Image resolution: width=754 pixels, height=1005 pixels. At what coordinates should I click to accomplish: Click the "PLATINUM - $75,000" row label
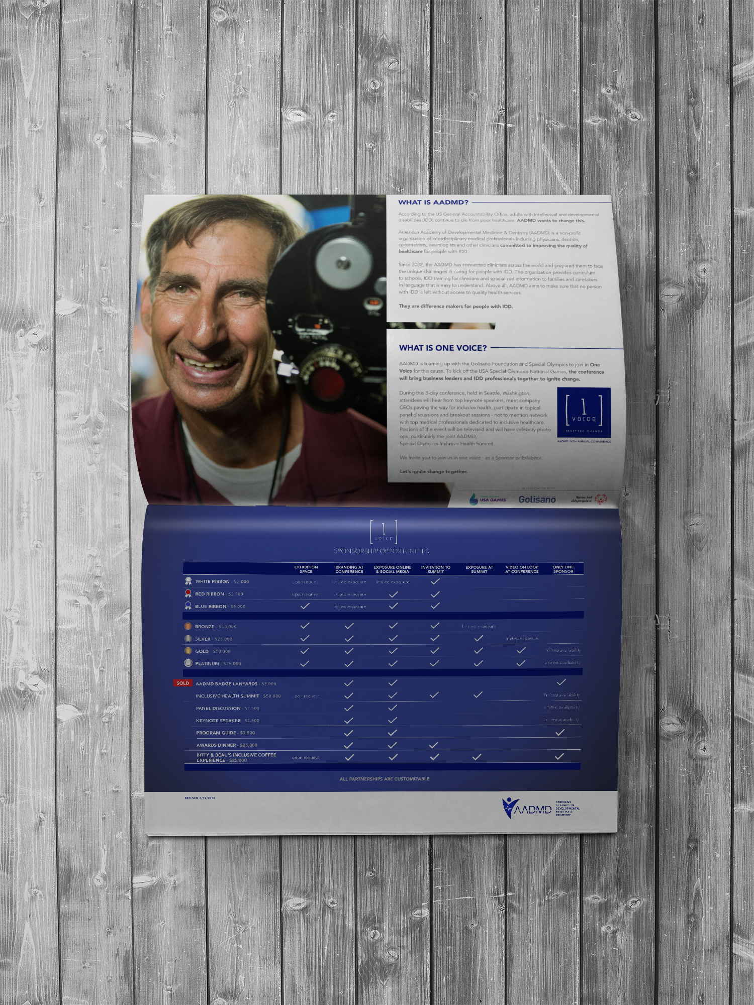tap(218, 664)
